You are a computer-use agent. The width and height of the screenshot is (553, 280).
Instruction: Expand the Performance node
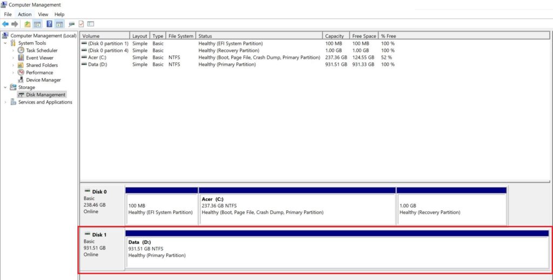[13, 72]
